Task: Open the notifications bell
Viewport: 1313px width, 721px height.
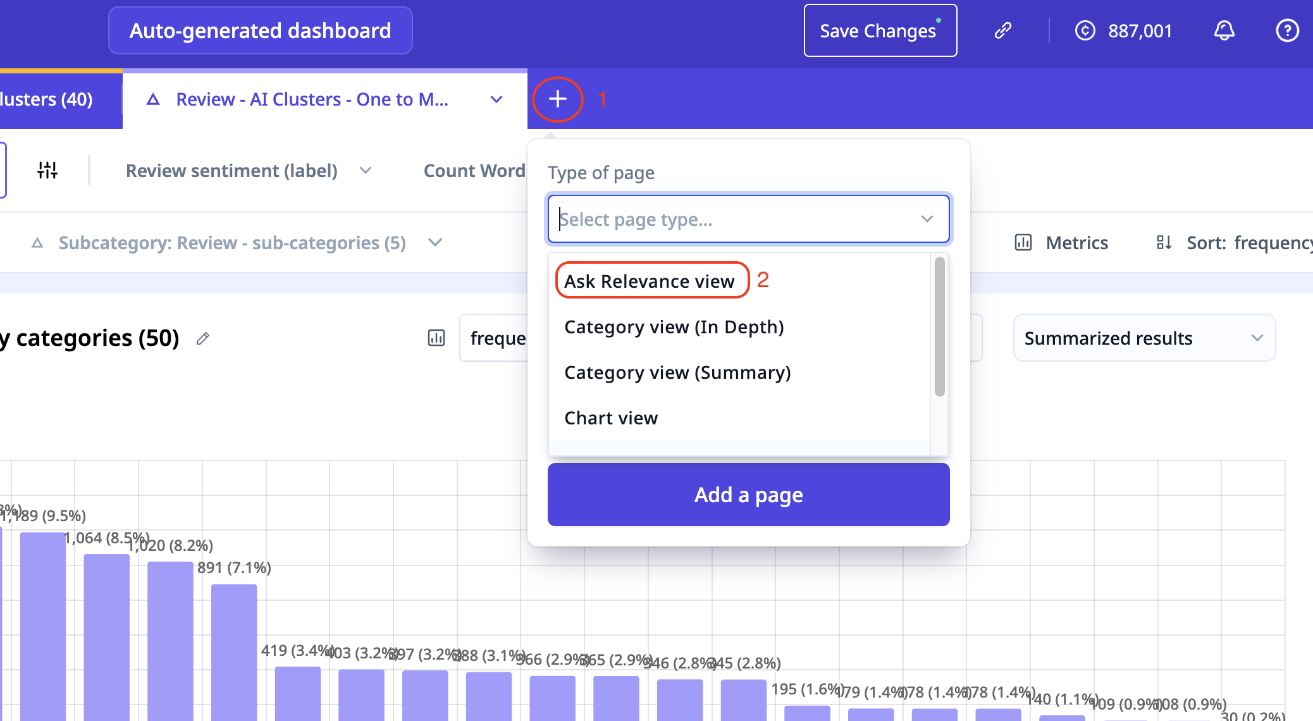Action: (x=1224, y=30)
